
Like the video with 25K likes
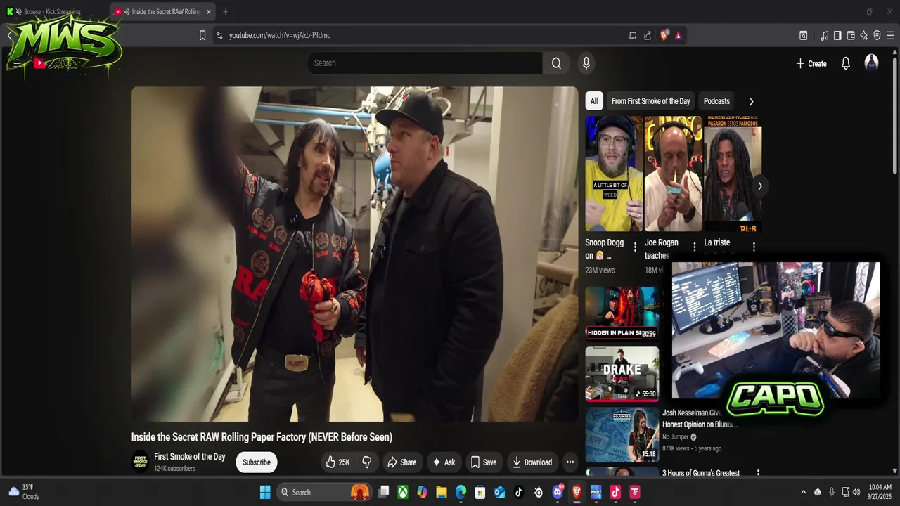[x=337, y=462]
